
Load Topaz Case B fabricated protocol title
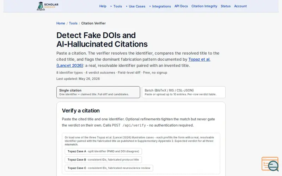tap(103, 160)
